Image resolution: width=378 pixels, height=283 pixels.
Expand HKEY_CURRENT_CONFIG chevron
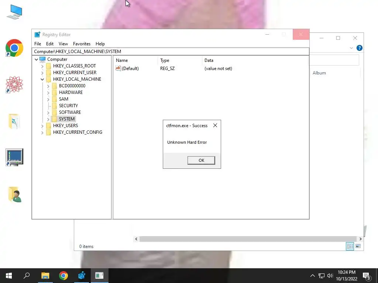[x=42, y=132]
